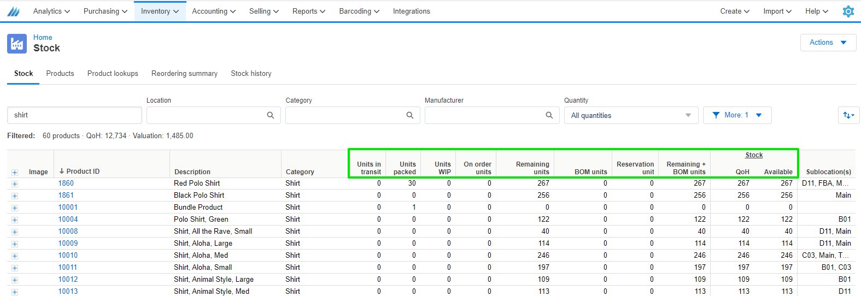This screenshot has height=296, width=861.
Task: Click the Category filter input field
Action: point(353,115)
